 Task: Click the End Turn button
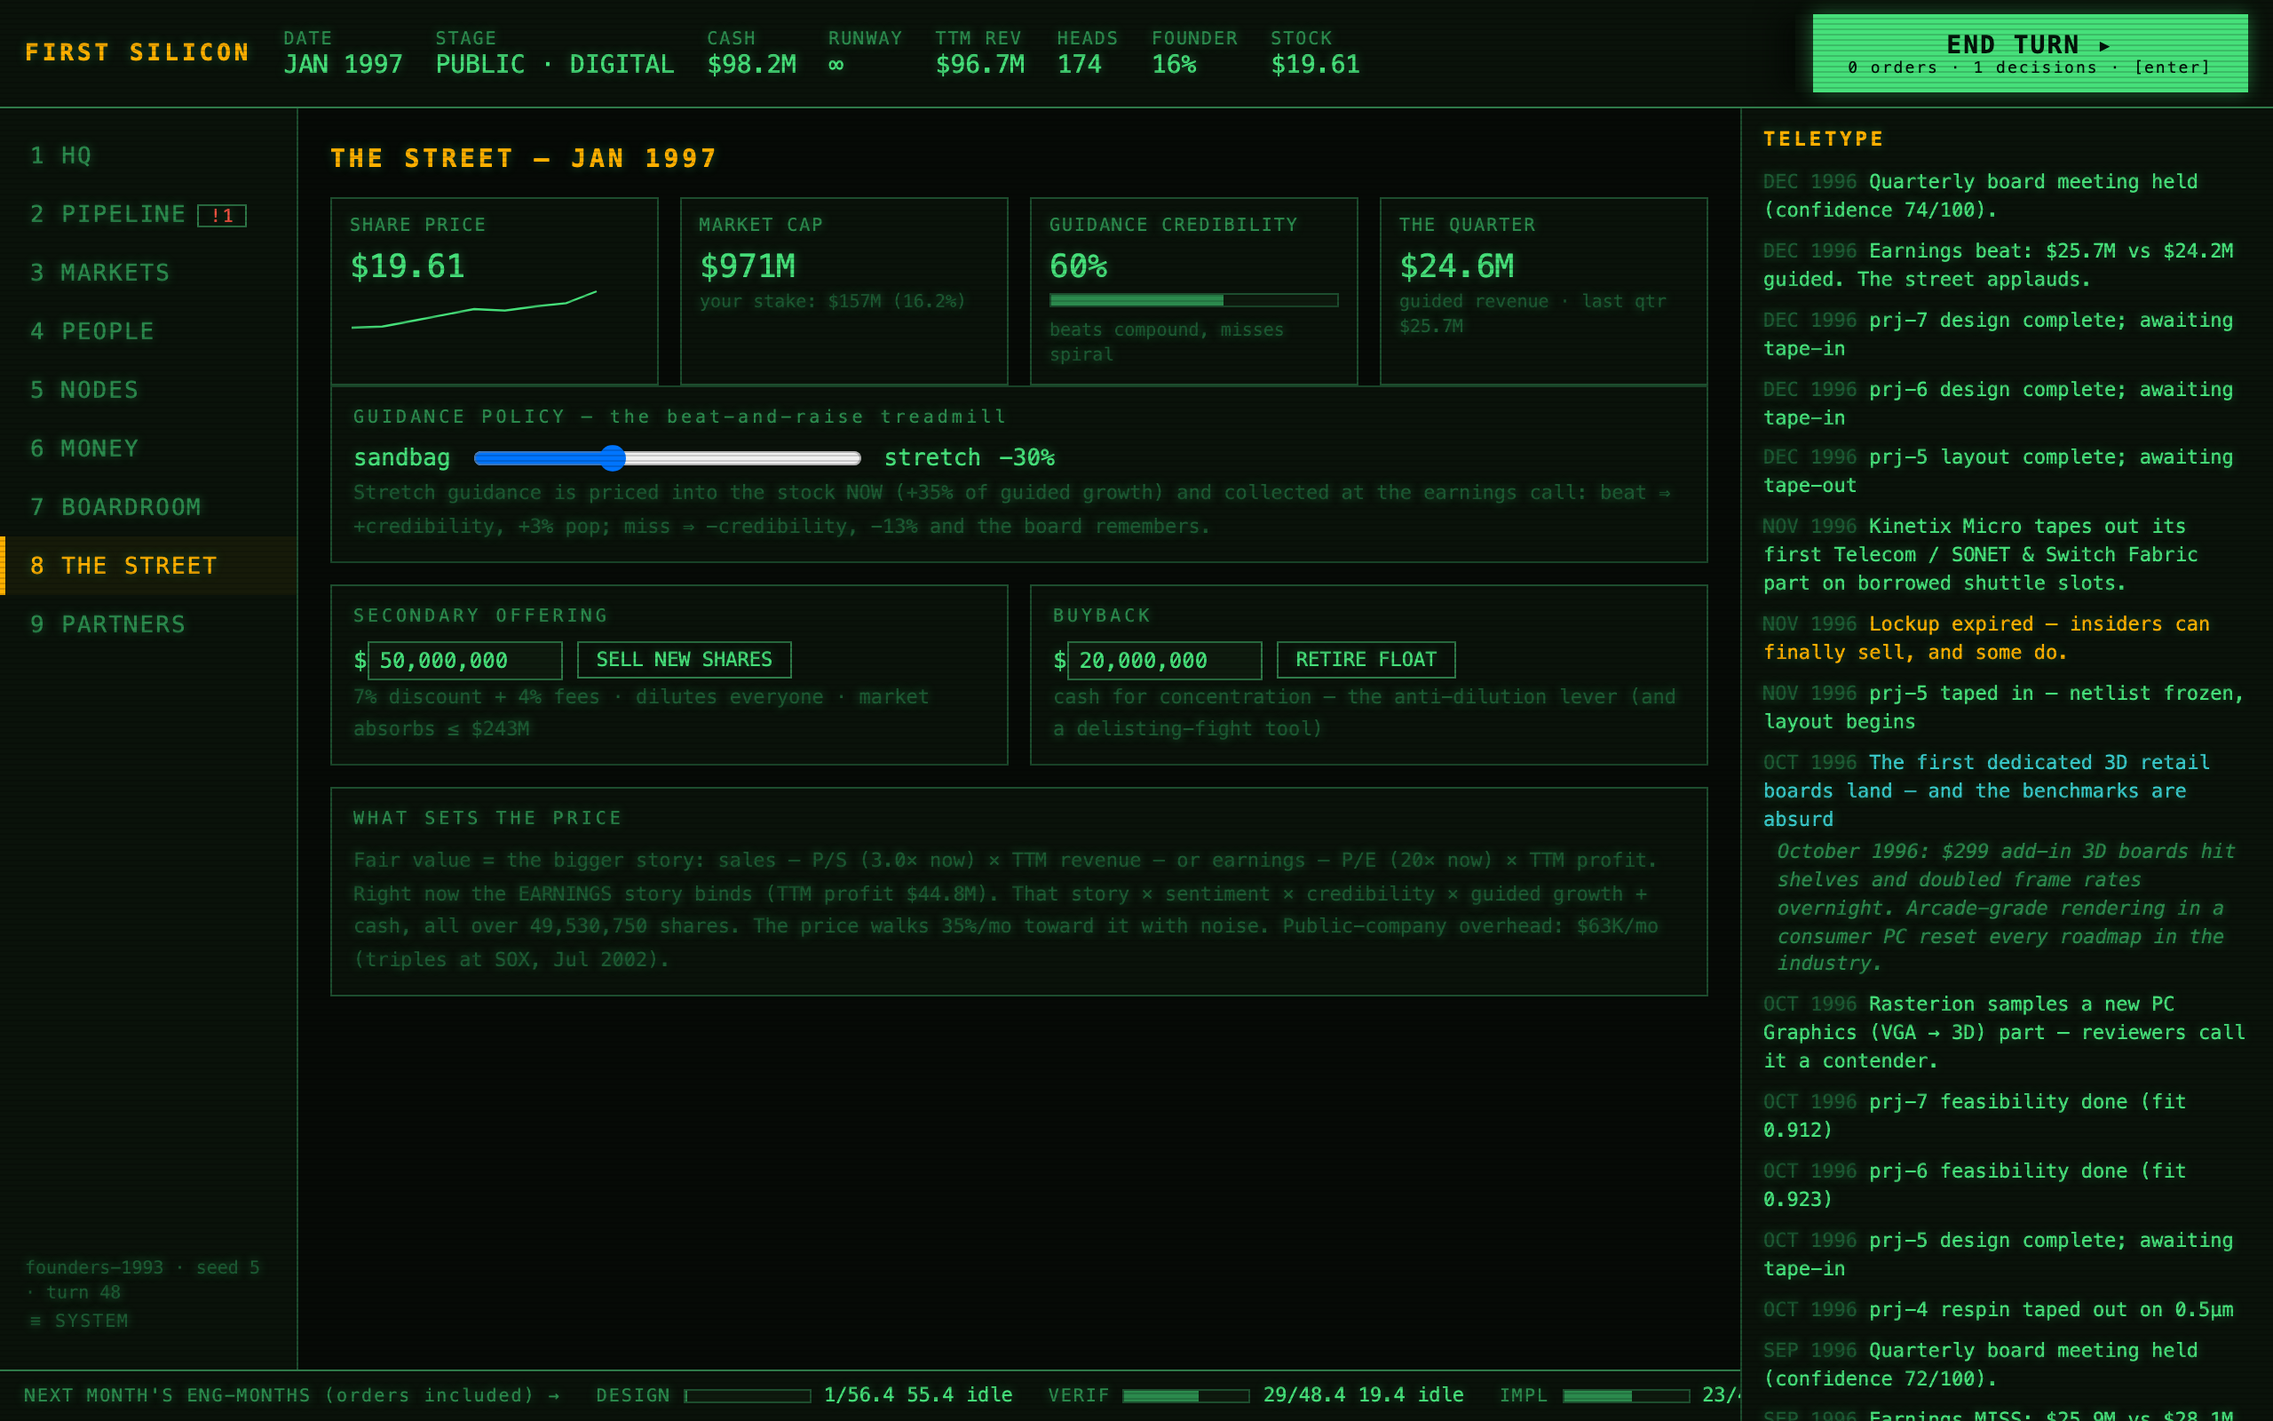(x=2030, y=53)
